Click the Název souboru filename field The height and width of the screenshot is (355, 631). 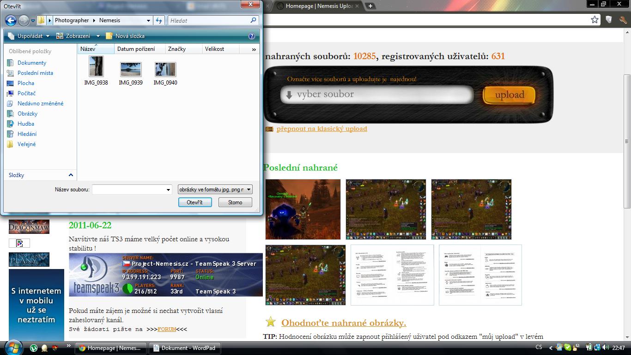(128, 190)
